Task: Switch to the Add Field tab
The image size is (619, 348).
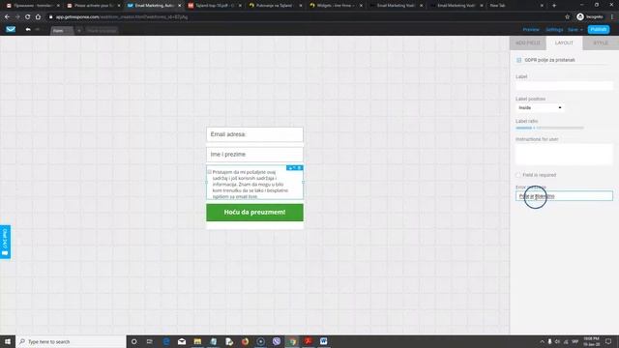Action: (528, 43)
